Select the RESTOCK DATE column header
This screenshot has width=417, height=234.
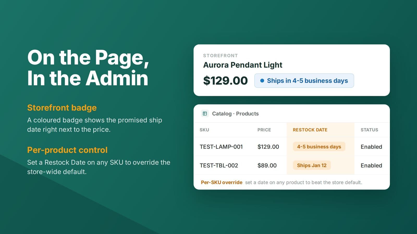[310, 130]
